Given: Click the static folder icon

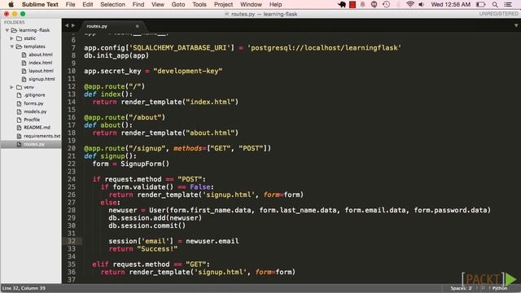Looking at the screenshot, I should click(x=19, y=38).
